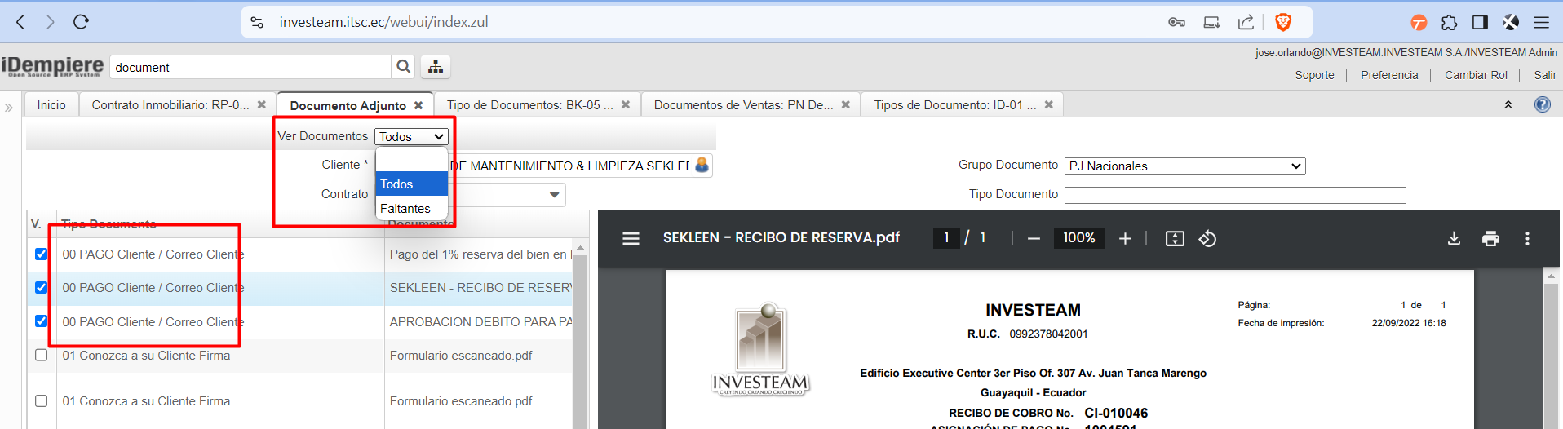Switch to the Inicio tab

click(x=51, y=105)
